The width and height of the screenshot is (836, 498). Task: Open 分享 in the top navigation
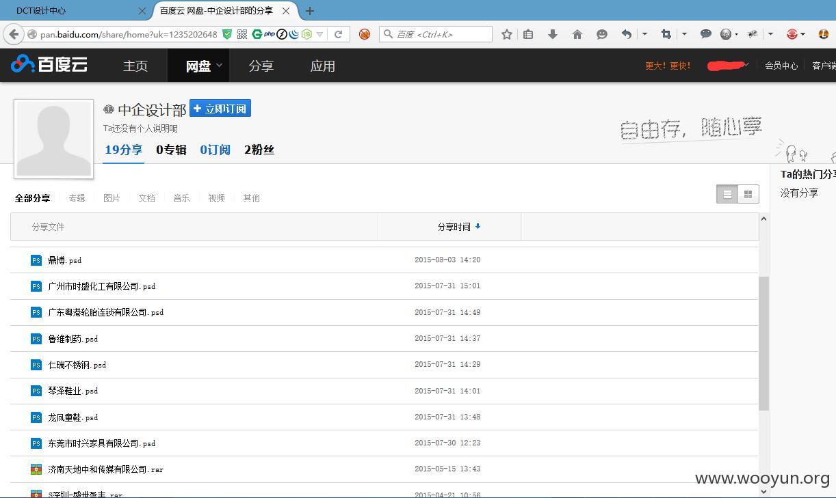(261, 66)
